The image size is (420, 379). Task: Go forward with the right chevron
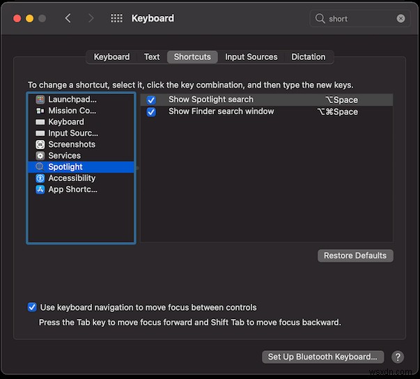[91, 19]
